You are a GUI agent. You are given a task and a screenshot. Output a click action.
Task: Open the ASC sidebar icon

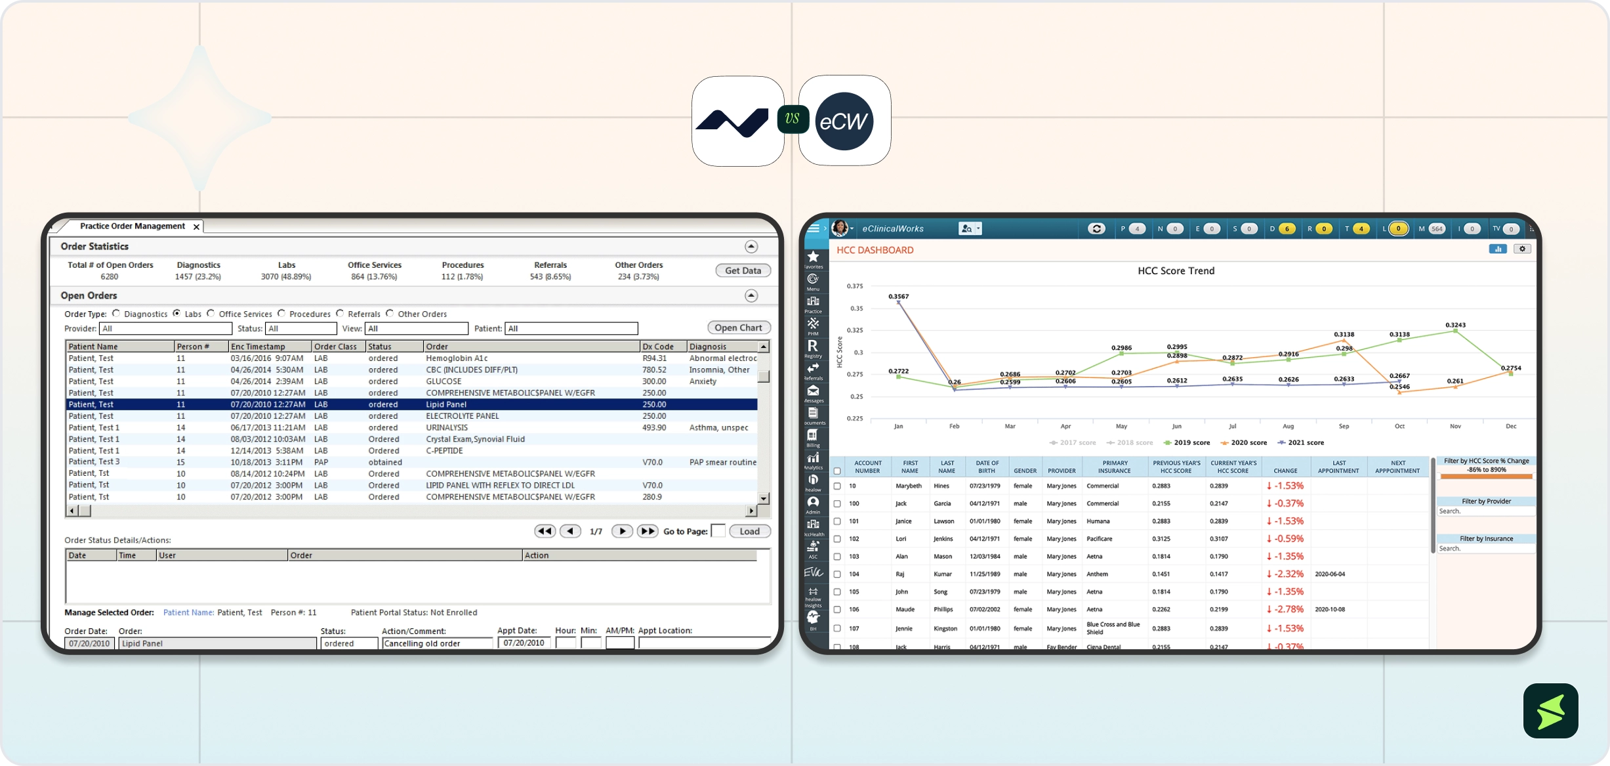point(814,549)
